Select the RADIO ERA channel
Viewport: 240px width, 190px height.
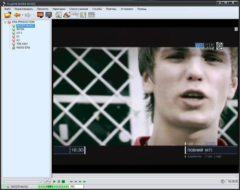coord(23,48)
